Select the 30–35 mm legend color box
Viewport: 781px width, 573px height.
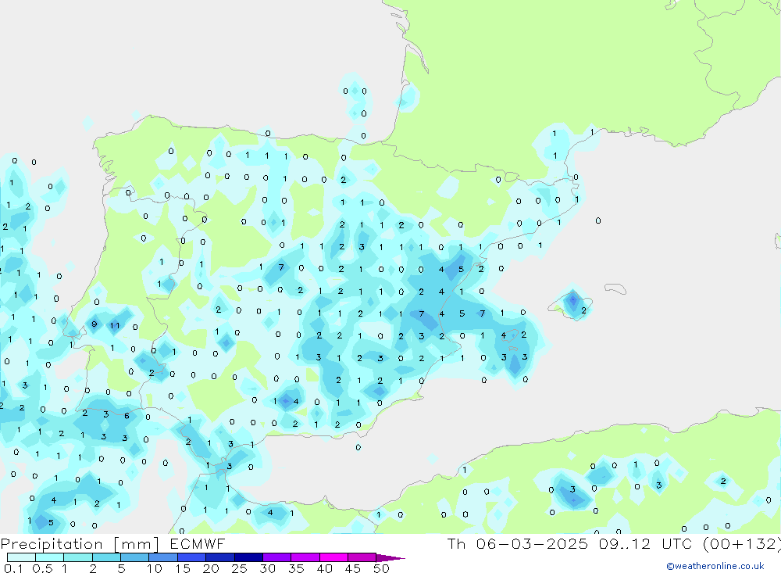[x=276, y=557]
